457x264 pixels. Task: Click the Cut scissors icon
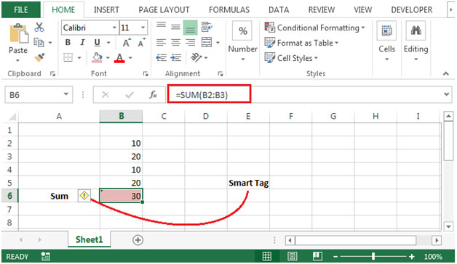(x=39, y=28)
